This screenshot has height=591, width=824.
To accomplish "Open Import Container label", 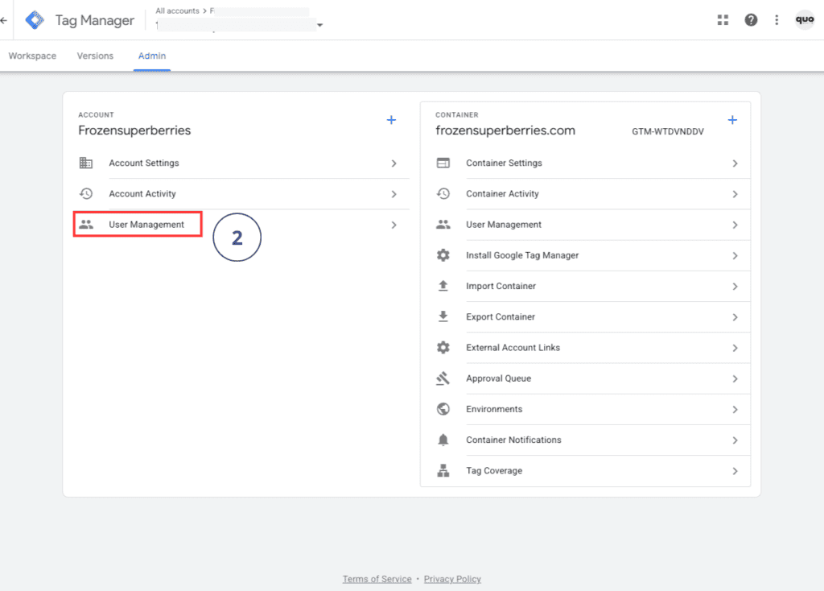I will [501, 286].
